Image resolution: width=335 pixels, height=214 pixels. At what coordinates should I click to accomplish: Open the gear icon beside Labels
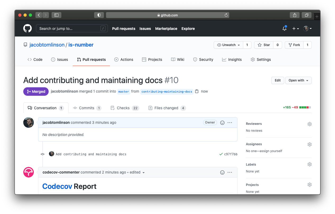tap(309, 164)
